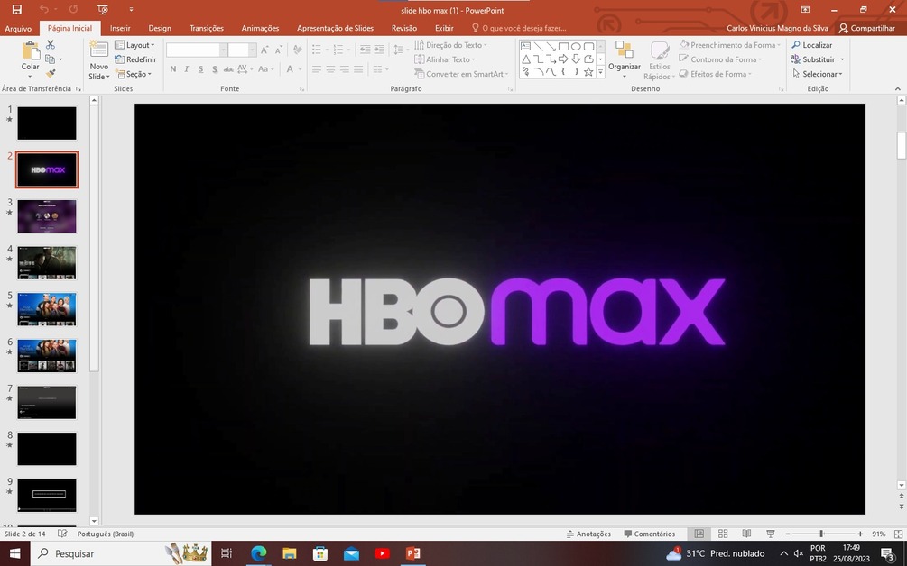Select slide 4 thumbnail in the panel
This screenshot has width=907, height=566.
pos(46,262)
